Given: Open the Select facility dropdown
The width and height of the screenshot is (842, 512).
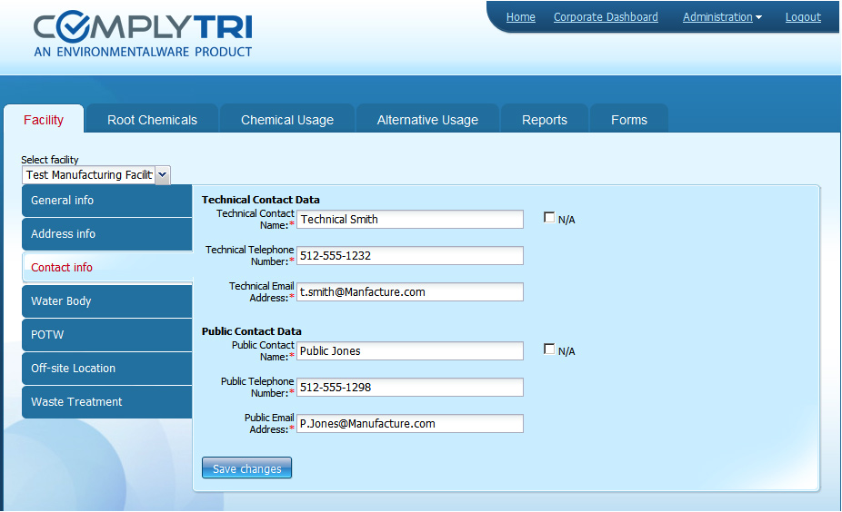Looking at the screenshot, I should click(162, 175).
